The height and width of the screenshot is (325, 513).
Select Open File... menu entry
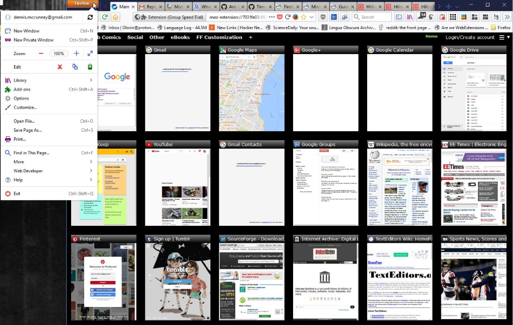click(49, 121)
